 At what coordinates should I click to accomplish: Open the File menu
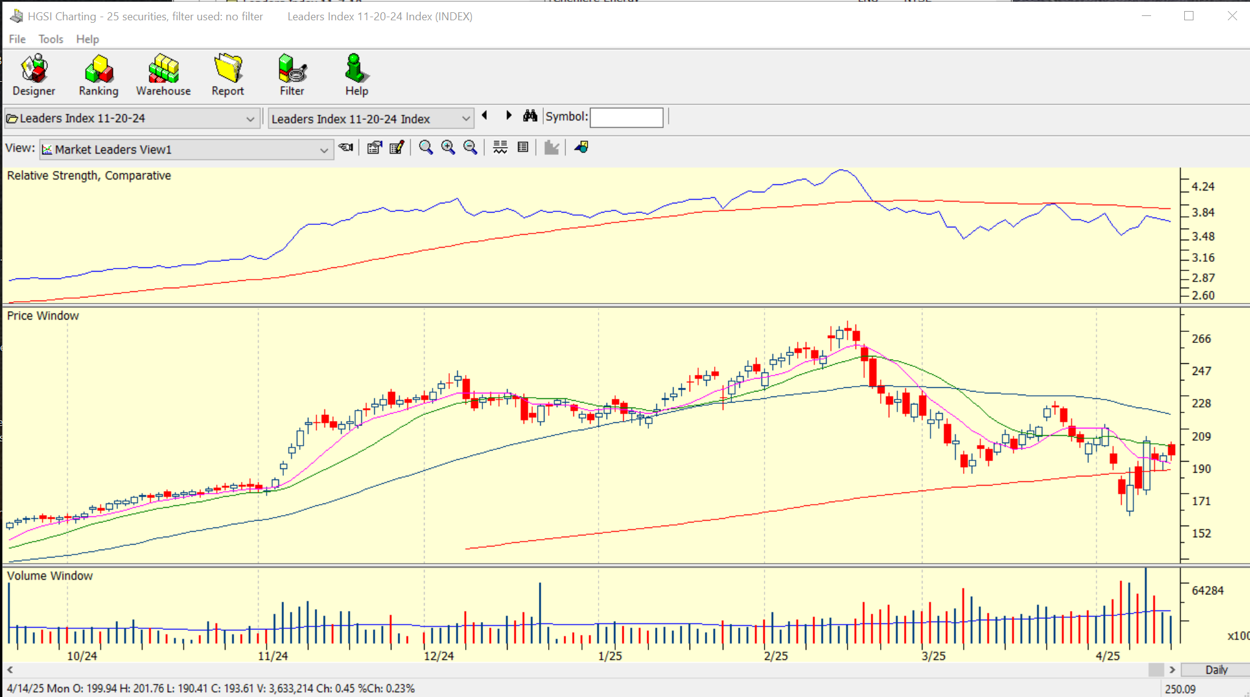tap(17, 39)
